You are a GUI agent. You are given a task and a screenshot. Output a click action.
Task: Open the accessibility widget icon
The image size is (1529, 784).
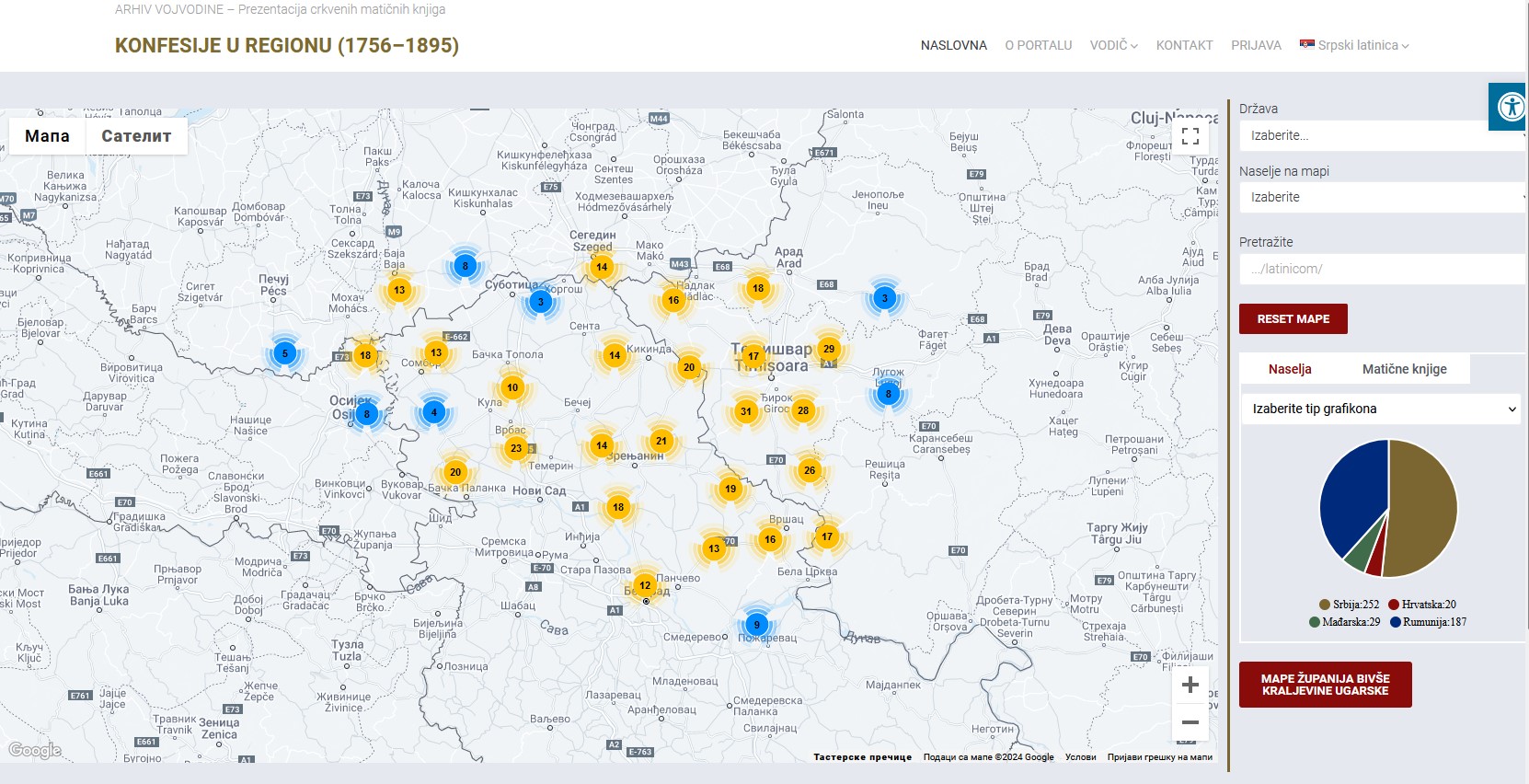pyautogui.click(x=1511, y=107)
